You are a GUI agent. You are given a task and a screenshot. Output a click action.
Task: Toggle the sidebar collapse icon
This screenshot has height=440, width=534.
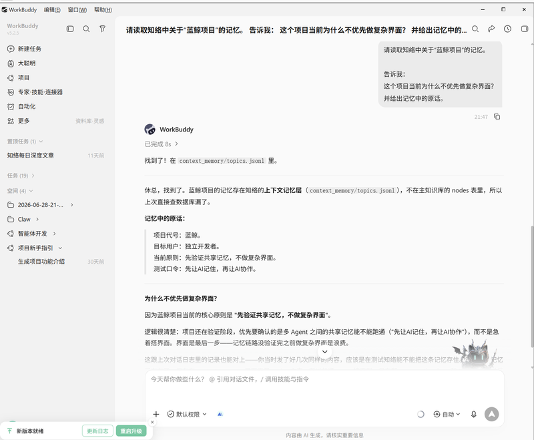tap(70, 29)
